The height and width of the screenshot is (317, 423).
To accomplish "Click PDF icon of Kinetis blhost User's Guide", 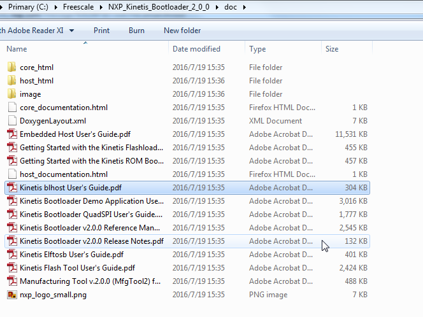I will [12, 188].
